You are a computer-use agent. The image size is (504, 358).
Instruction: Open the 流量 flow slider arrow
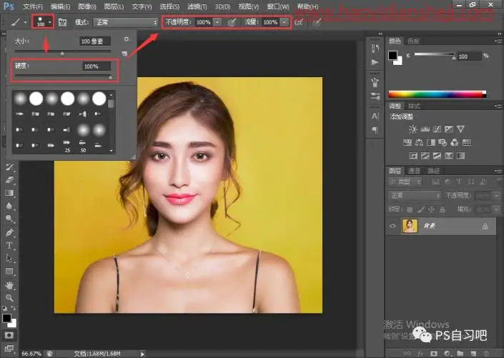coord(284,22)
